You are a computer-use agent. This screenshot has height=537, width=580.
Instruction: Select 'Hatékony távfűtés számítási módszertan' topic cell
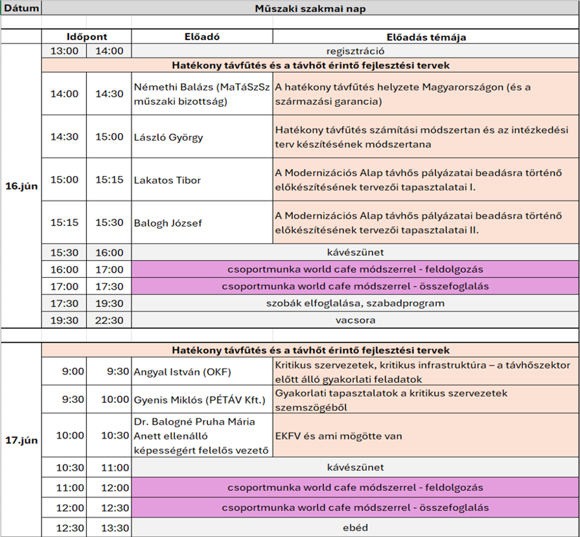click(x=426, y=137)
